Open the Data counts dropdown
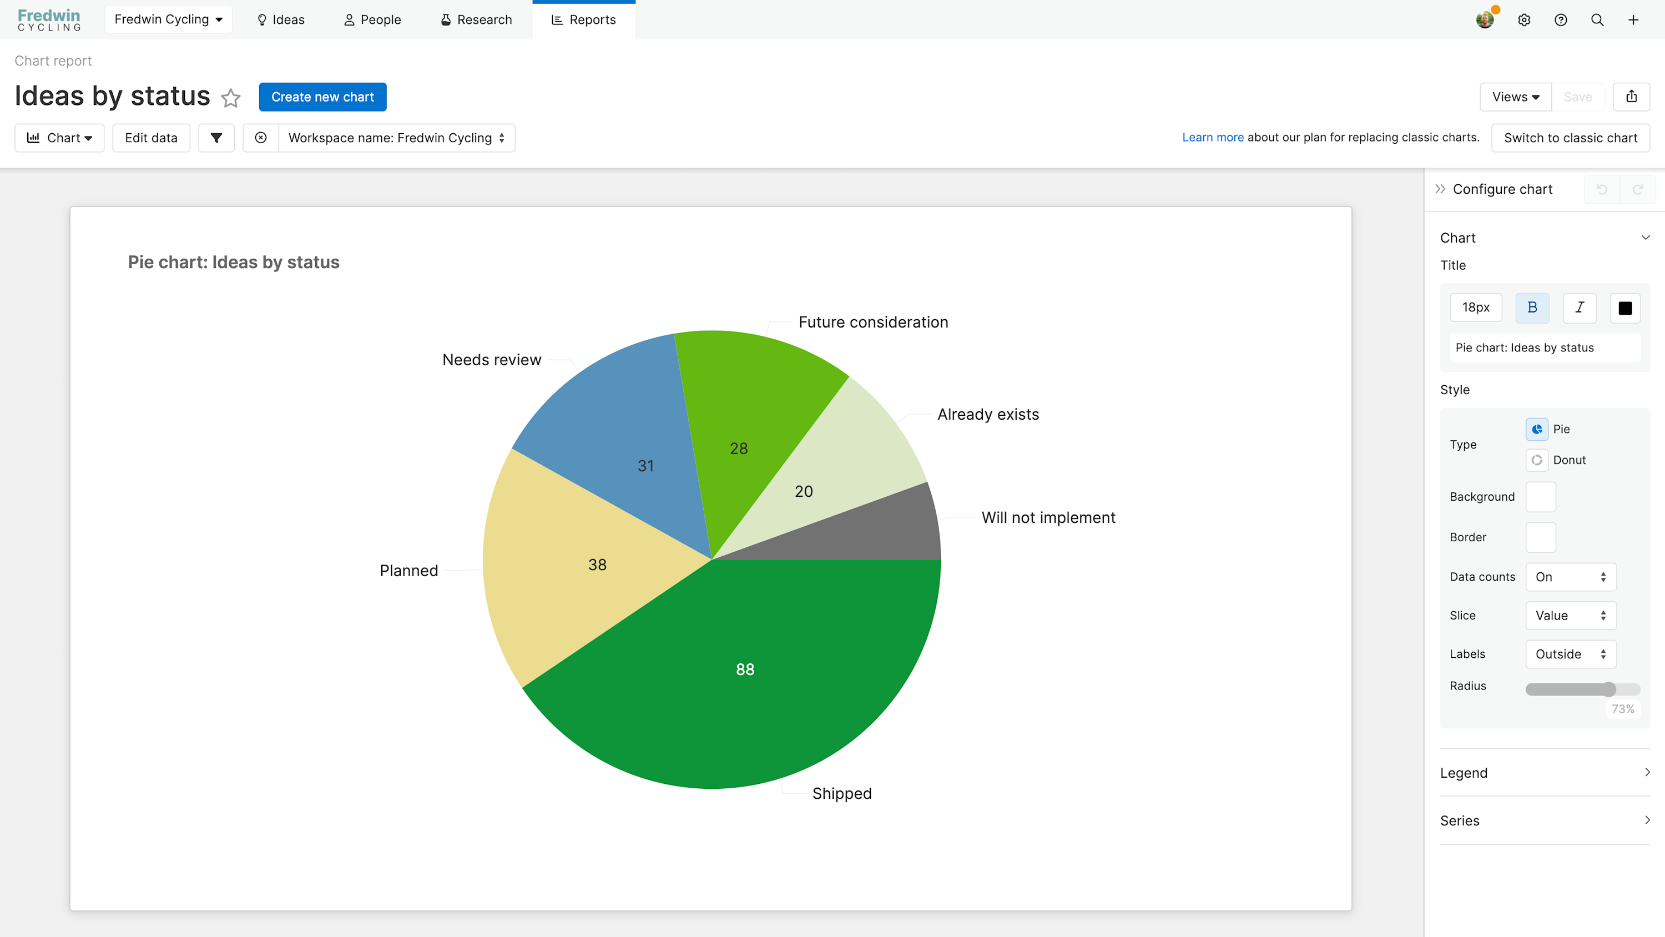The height and width of the screenshot is (937, 1665). pos(1571,576)
